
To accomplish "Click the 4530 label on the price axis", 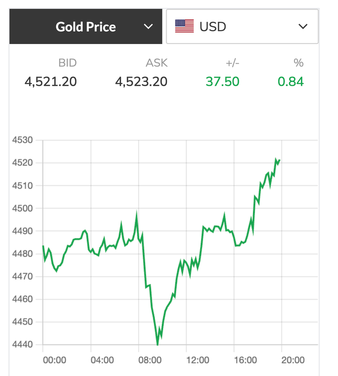I will click(22, 140).
